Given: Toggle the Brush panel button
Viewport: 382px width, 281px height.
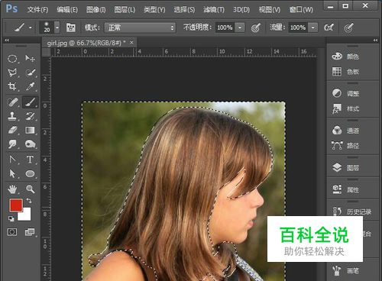Looking at the screenshot, I should (71, 27).
